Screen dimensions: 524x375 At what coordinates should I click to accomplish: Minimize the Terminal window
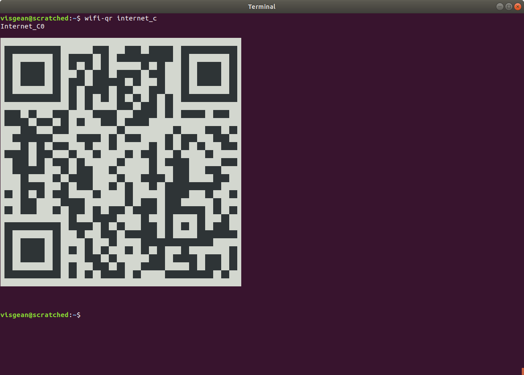[499, 7]
